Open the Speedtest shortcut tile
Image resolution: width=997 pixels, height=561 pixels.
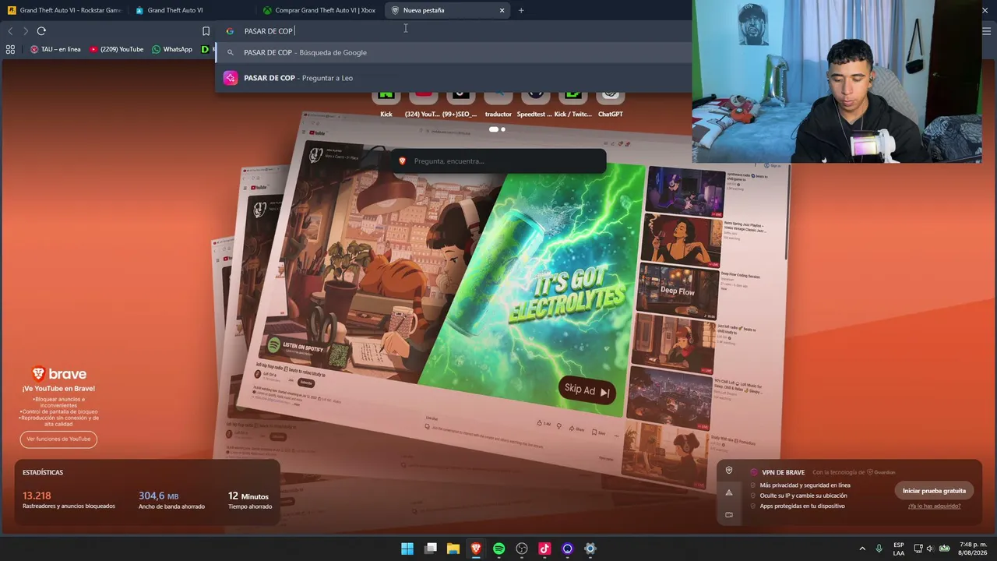(535, 103)
